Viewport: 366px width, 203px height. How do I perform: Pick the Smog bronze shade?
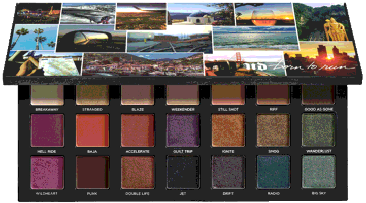[273, 130]
